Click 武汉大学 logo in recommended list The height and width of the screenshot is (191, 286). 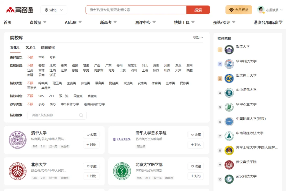pyautogui.click(x=229, y=50)
